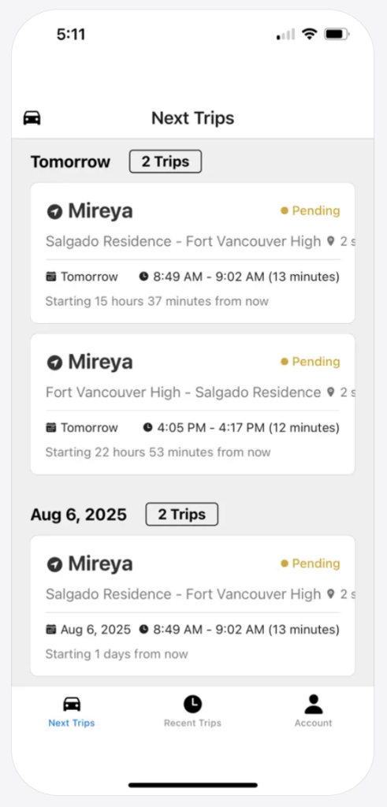Click navigation arrow icon on Aug 6 trip
The width and height of the screenshot is (387, 807).
[x=54, y=564]
